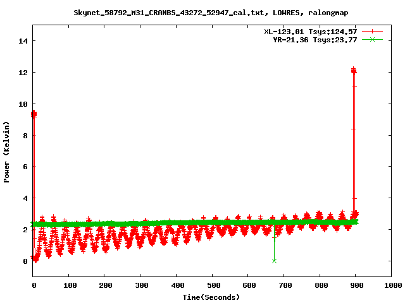This screenshot has width=405, height=303.
Task: Click the y-axis tick label 8
Action: (x=25, y=136)
